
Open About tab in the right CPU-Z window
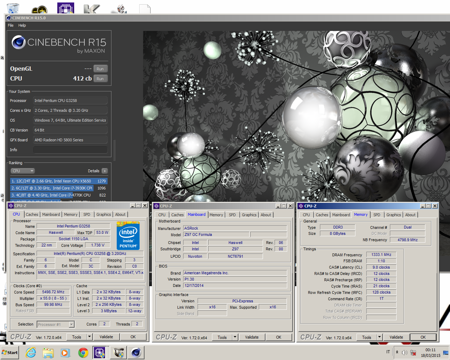pyautogui.click(x=410, y=215)
